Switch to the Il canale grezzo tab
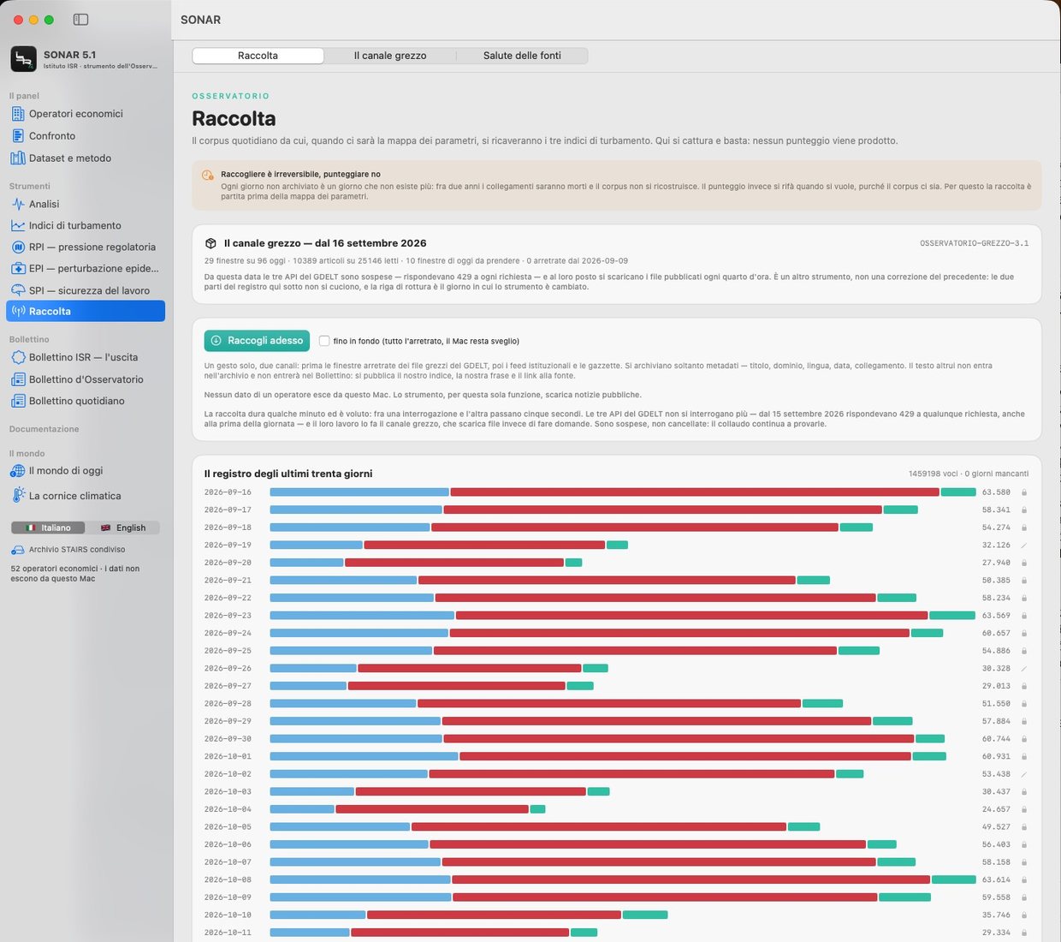The height and width of the screenshot is (942, 1061). 390,56
